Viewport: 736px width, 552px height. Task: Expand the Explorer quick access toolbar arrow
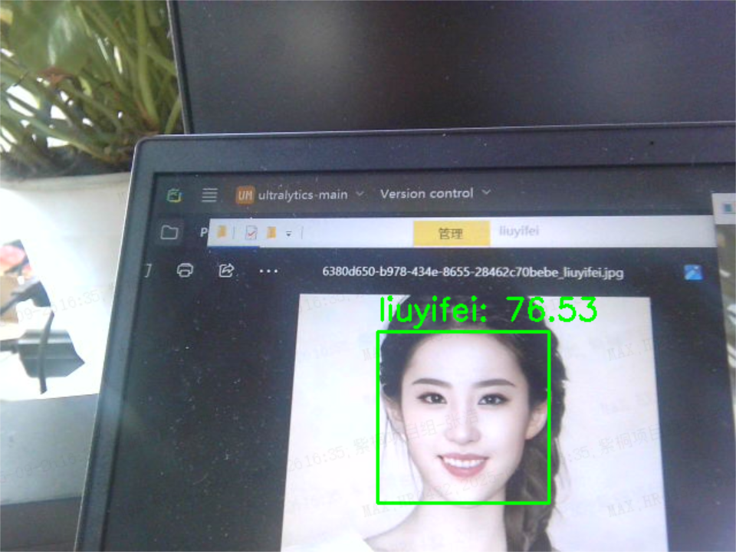289,233
